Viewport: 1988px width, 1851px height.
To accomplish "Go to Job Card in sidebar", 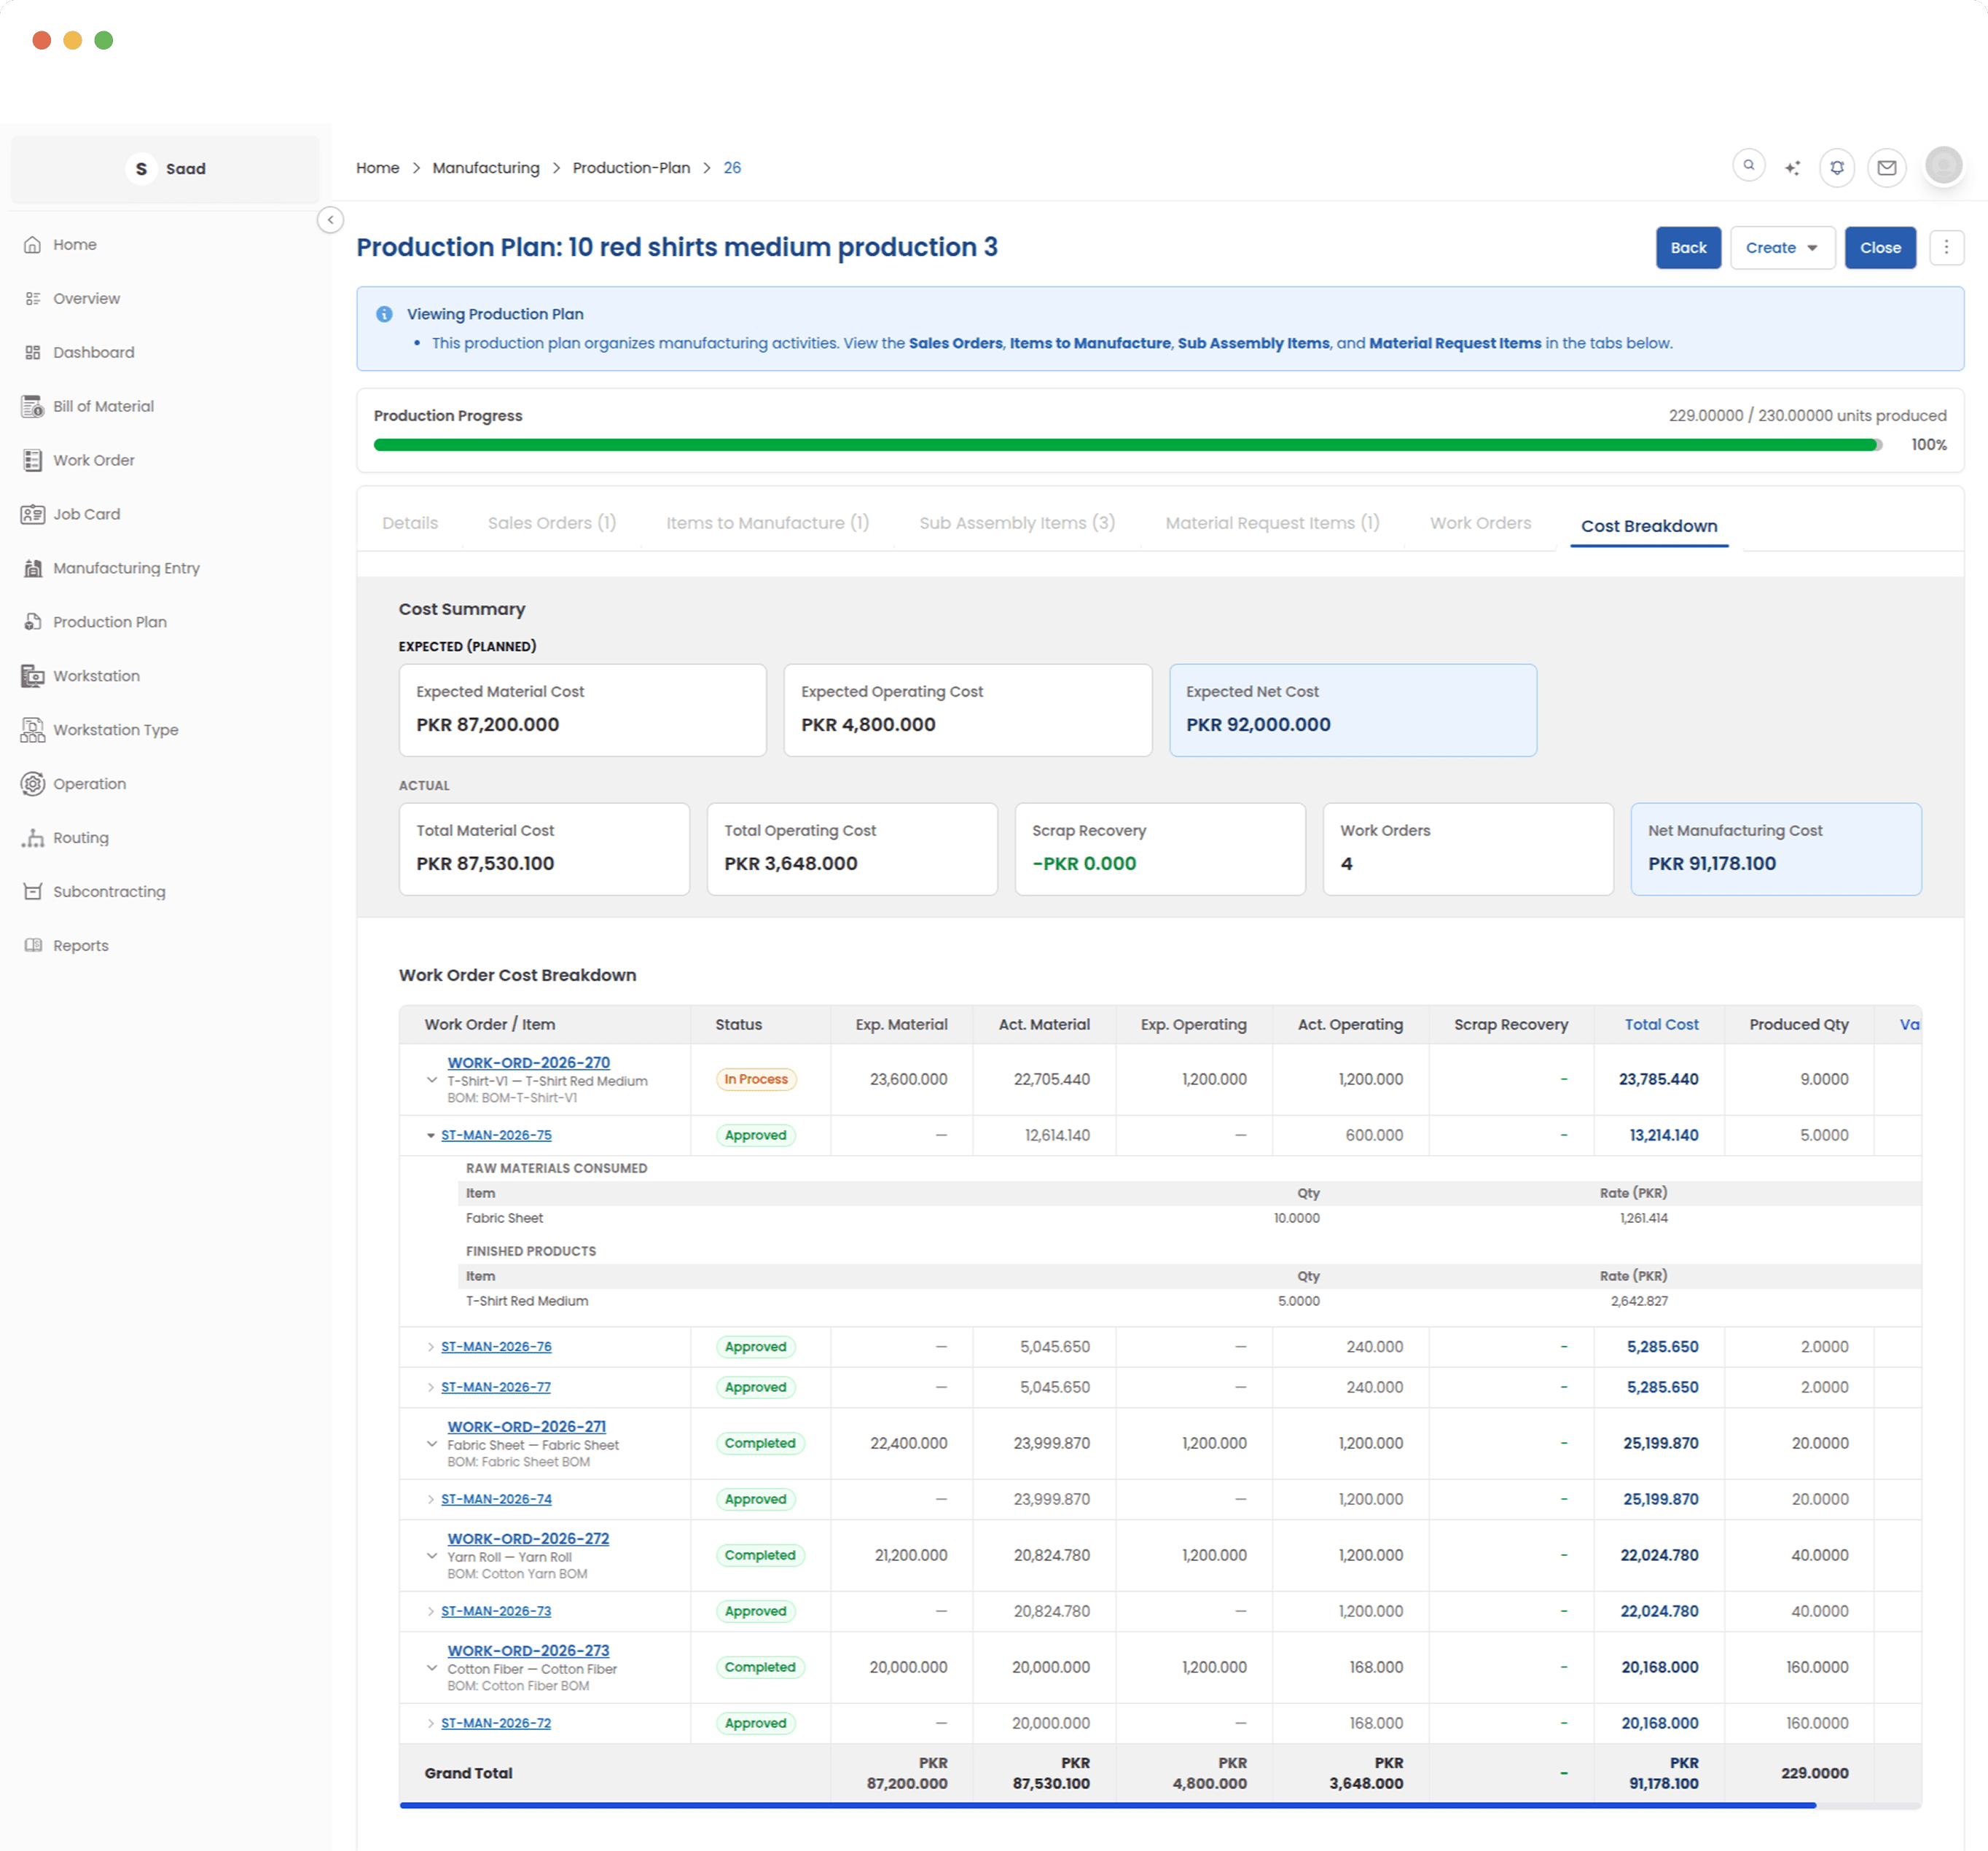I will 86,514.
